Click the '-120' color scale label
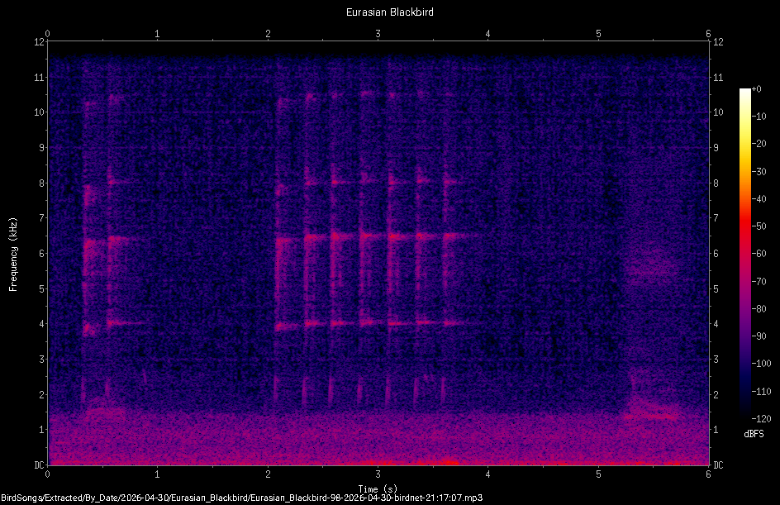 761,419
